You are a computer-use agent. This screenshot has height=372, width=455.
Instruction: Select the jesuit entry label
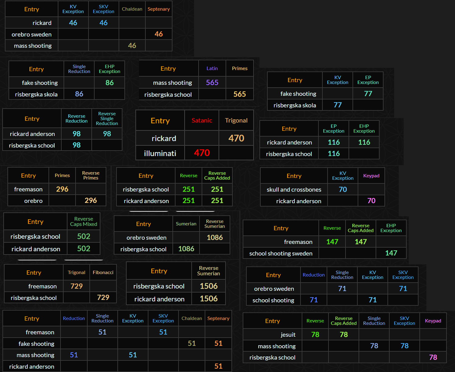288,335
